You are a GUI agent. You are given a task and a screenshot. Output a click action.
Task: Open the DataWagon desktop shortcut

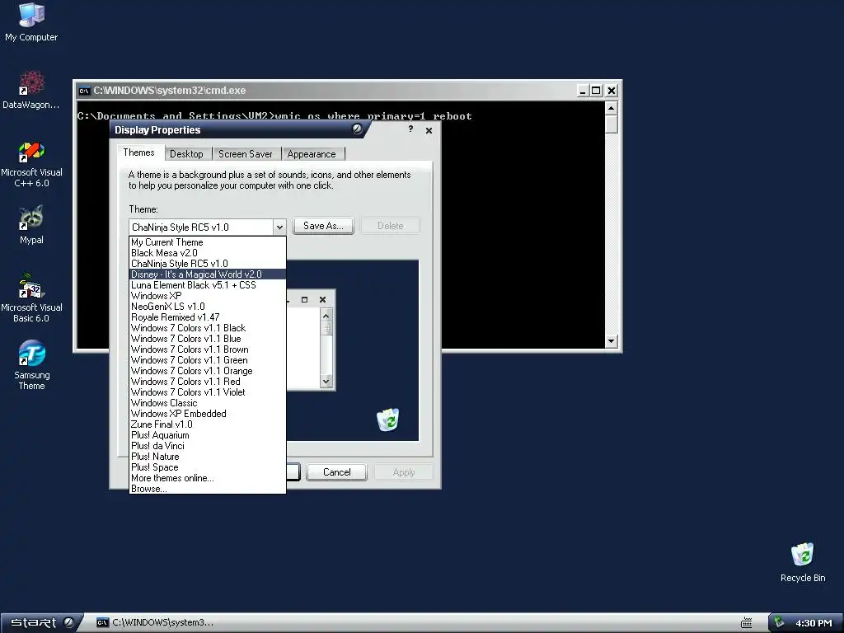(x=31, y=91)
